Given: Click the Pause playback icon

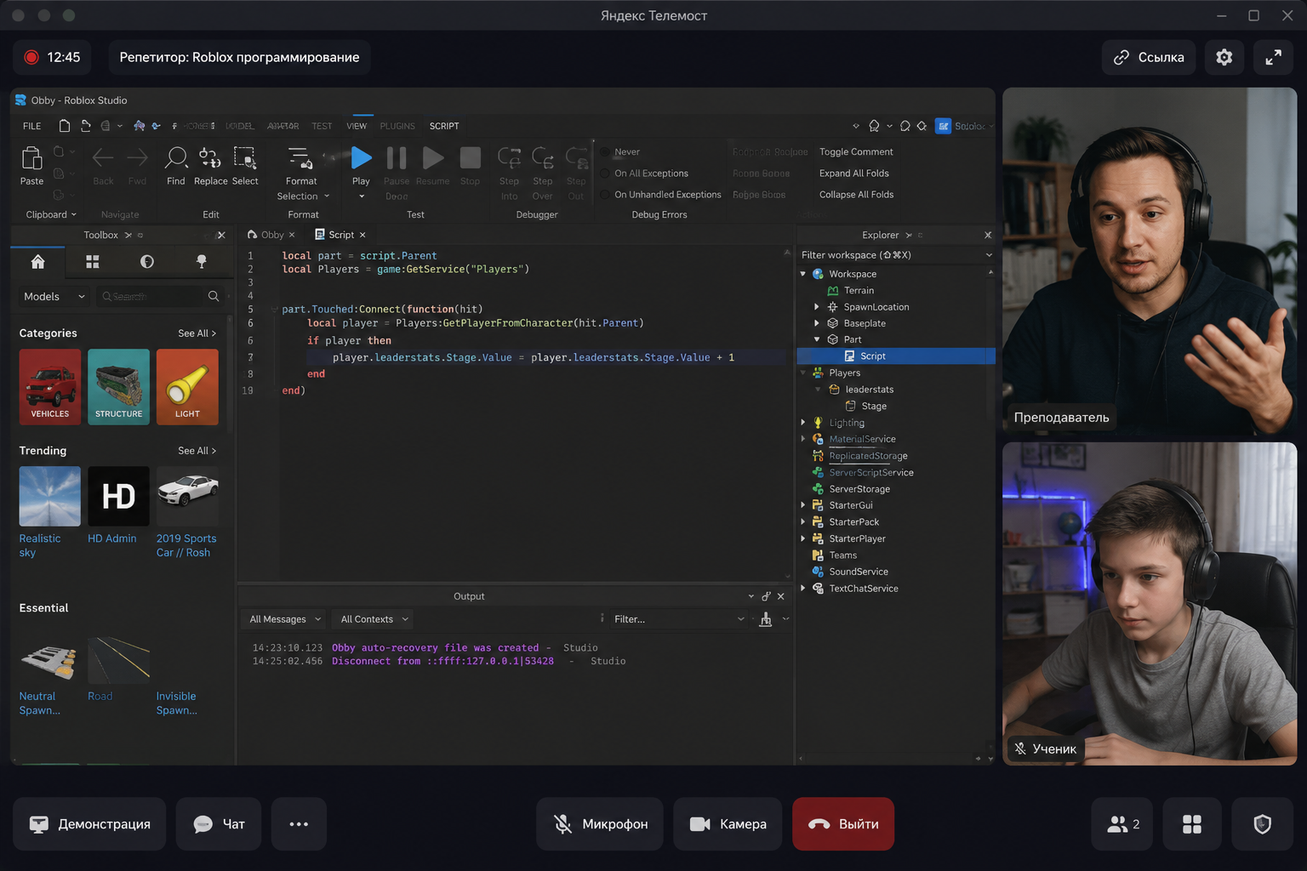Looking at the screenshot, I should (x=397, y=158).
